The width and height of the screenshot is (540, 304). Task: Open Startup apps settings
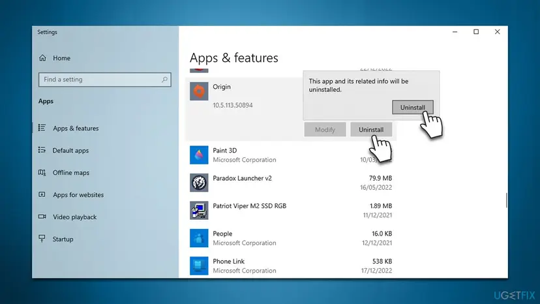coord(63,239)
